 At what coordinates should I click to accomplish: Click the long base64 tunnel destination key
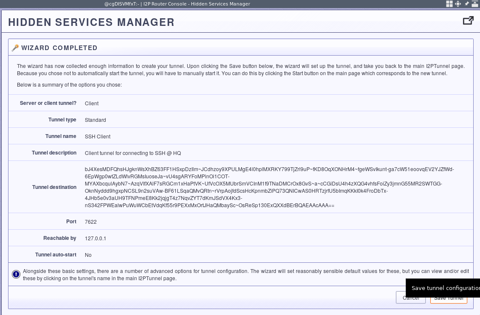269,187
